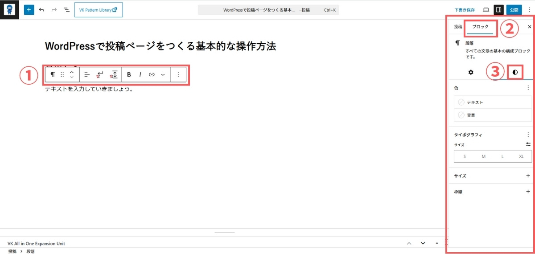Click the site logo icon at top-left
Viewport: 535px width, 254px height.
coord(9,9)
